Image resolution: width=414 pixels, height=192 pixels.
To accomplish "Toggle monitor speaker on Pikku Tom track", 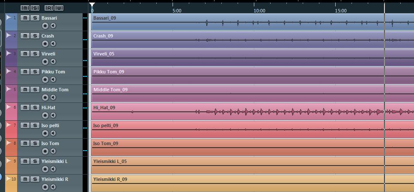I will [53, 79].
